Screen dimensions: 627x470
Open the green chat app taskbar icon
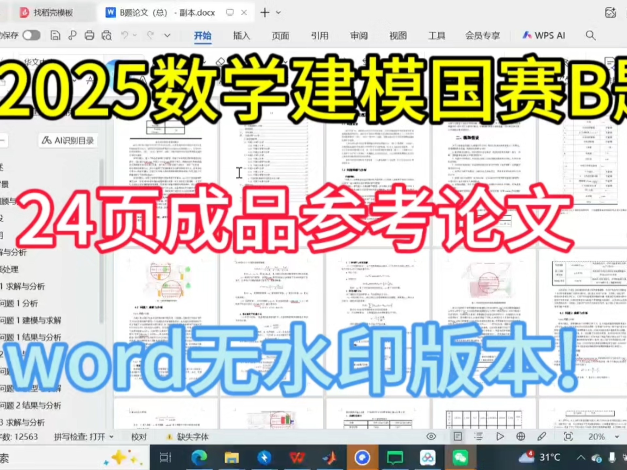coord(395,458)
